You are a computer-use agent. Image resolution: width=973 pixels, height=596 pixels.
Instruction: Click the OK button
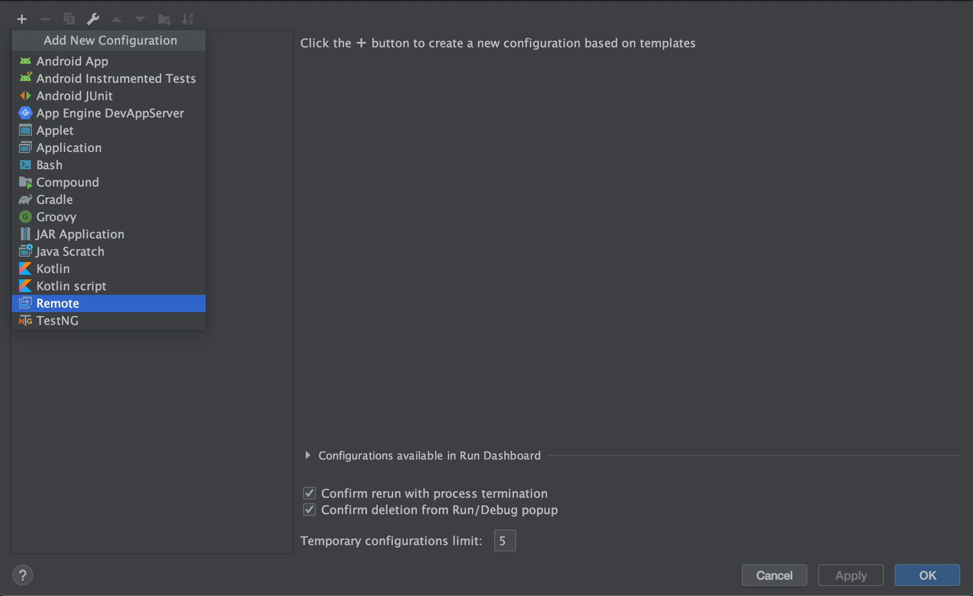point(928,575)
